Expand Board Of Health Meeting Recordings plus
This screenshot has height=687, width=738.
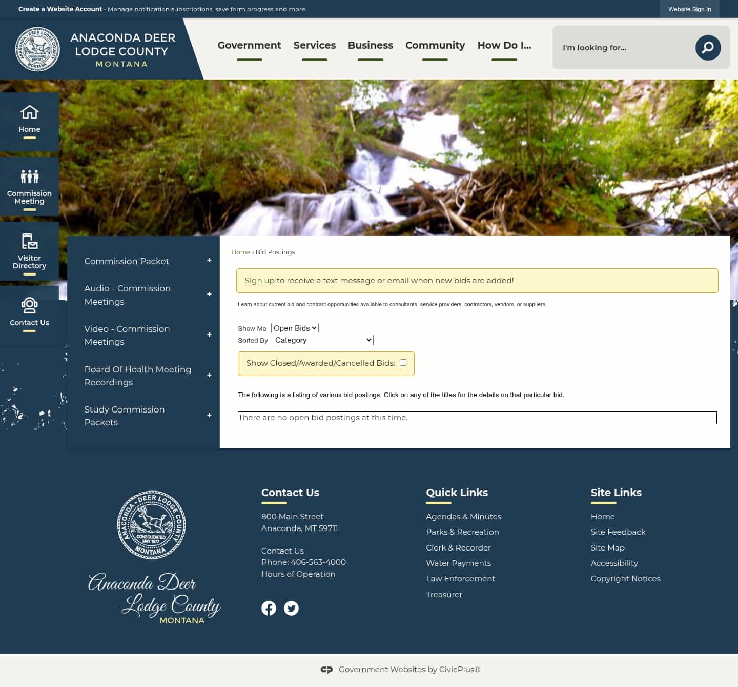click(x=209, y=376)
